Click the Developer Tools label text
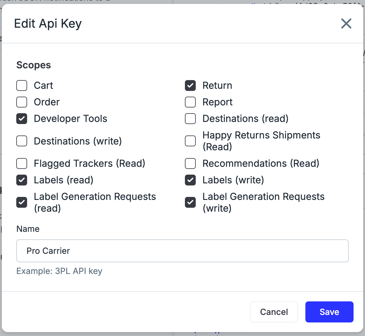 [70, 119]
